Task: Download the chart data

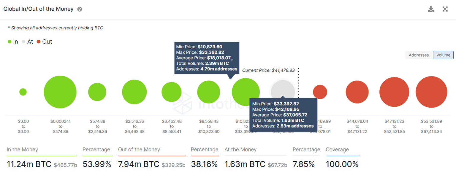Action: [431, 9]
